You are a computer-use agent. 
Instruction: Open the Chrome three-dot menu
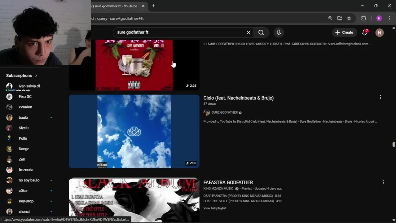[x=389, y=18]
